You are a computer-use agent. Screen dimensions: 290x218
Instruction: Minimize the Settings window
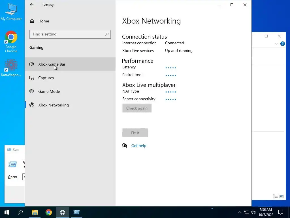219,5
